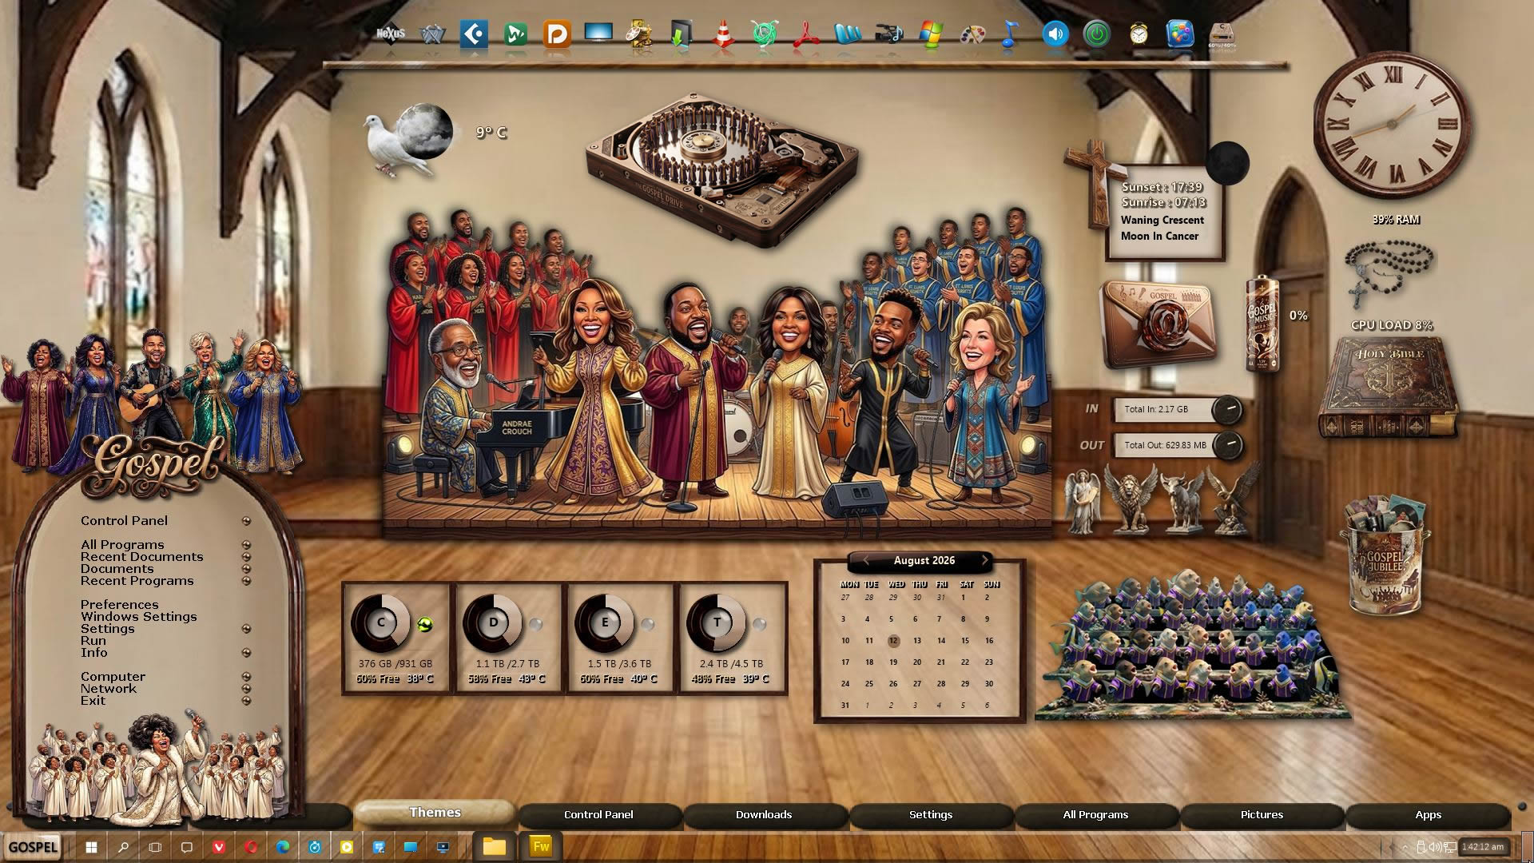
Task: Click the green tangled cable icon
Action: pyautogui.click(x=765, y=34)
